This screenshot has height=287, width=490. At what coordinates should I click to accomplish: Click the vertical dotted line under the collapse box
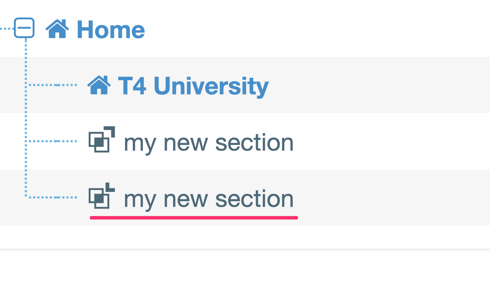pos(26,114)
